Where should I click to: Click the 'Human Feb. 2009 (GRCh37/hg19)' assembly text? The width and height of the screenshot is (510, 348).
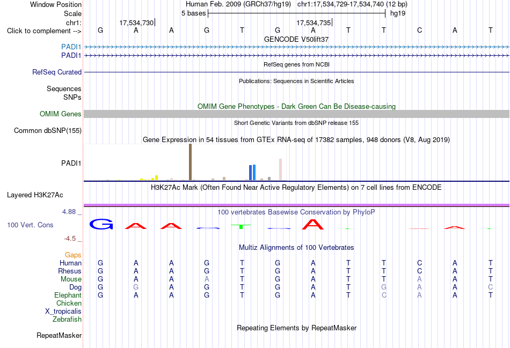click(x=239, y=4)
